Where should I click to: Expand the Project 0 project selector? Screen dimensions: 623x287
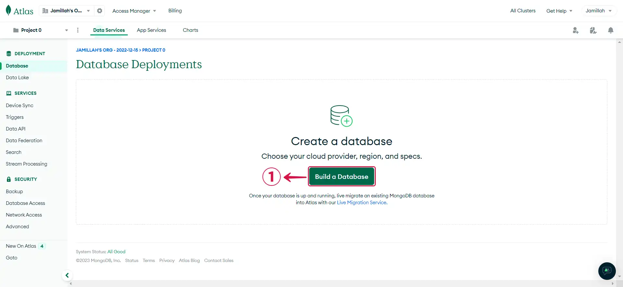tap(41, 30)
